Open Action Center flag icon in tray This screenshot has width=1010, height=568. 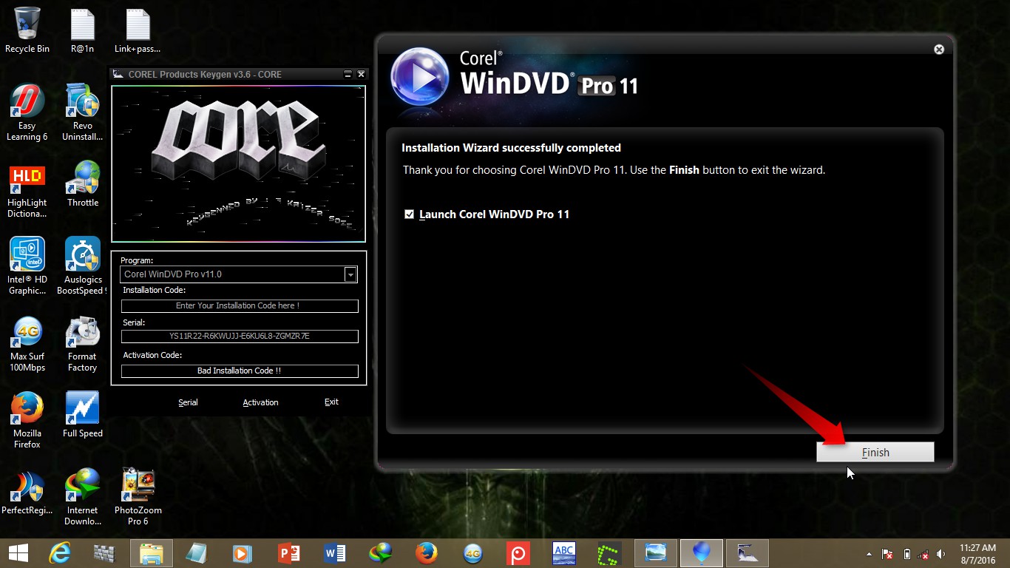[x=888, y=554]
